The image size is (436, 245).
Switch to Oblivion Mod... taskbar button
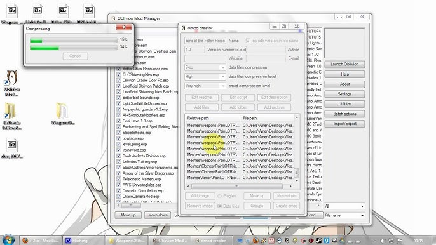click(170, 241)
